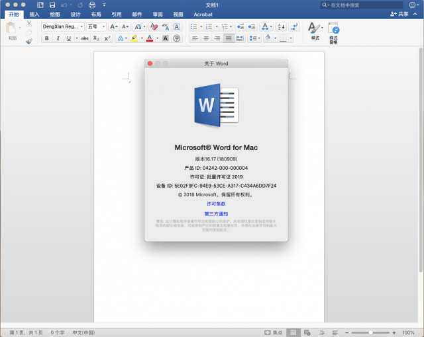Open the sidebar layout icon in title bar
Image resolution: width=424 pixels, height=337 pixels.
[x=40, y=5]
